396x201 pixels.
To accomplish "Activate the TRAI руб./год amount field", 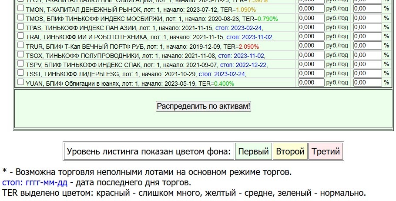I will 311,37.
